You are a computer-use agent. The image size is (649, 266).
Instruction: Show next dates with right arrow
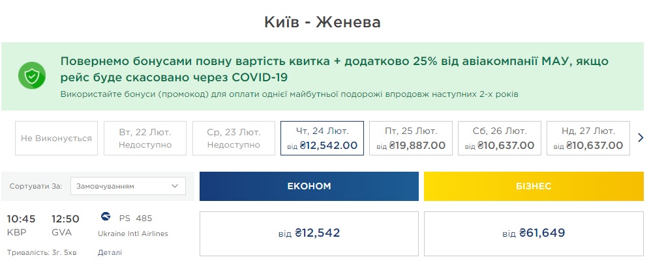(x=641, y=138)
